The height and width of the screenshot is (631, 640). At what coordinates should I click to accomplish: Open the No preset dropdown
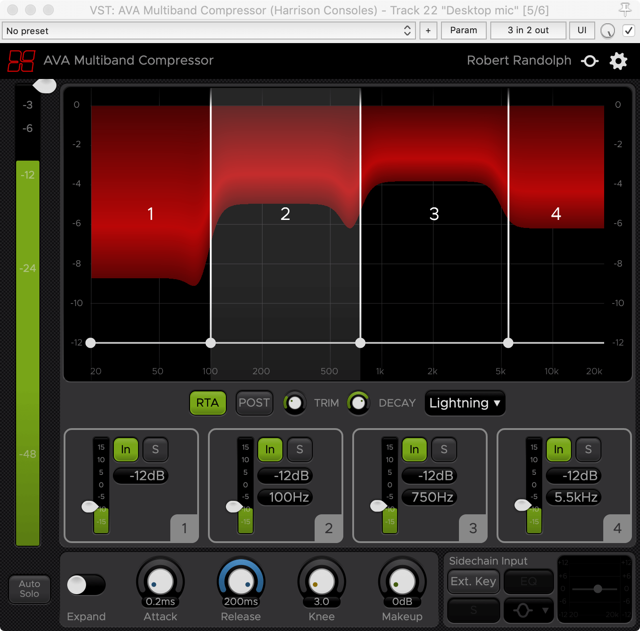pos(208,31)
